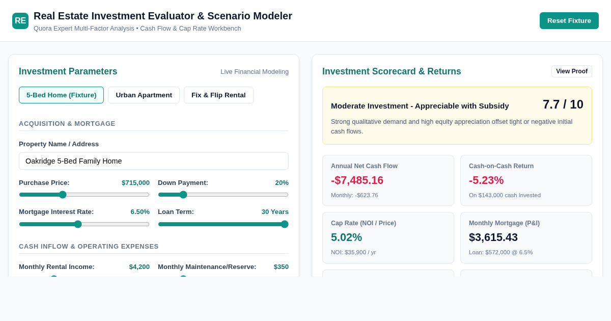Screen dimensions: 611x321
Task: Click the ACQUISITION & MORTGAGE section header
Action: pyautogui.click(x=67, y=123)
